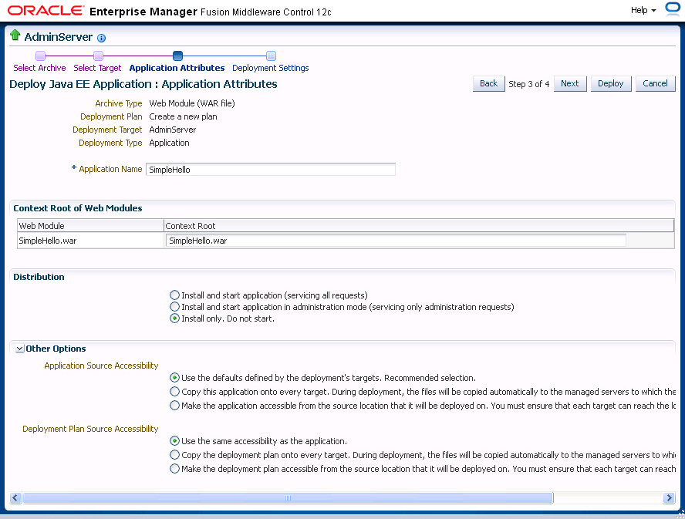The height and width of the screenshot is (519, 685).
Task: Open the Help dropdown menu
Action: coord(643,10)
